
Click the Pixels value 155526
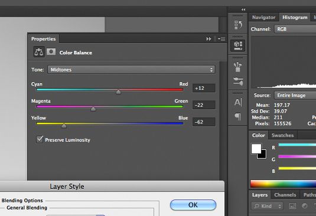click(282, 123)
